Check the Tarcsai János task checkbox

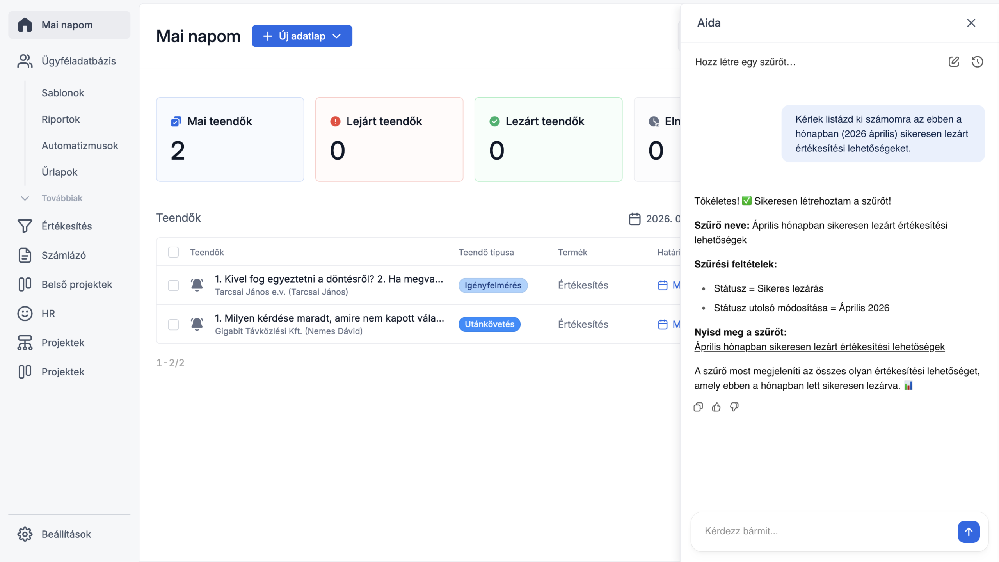(173, 285)
